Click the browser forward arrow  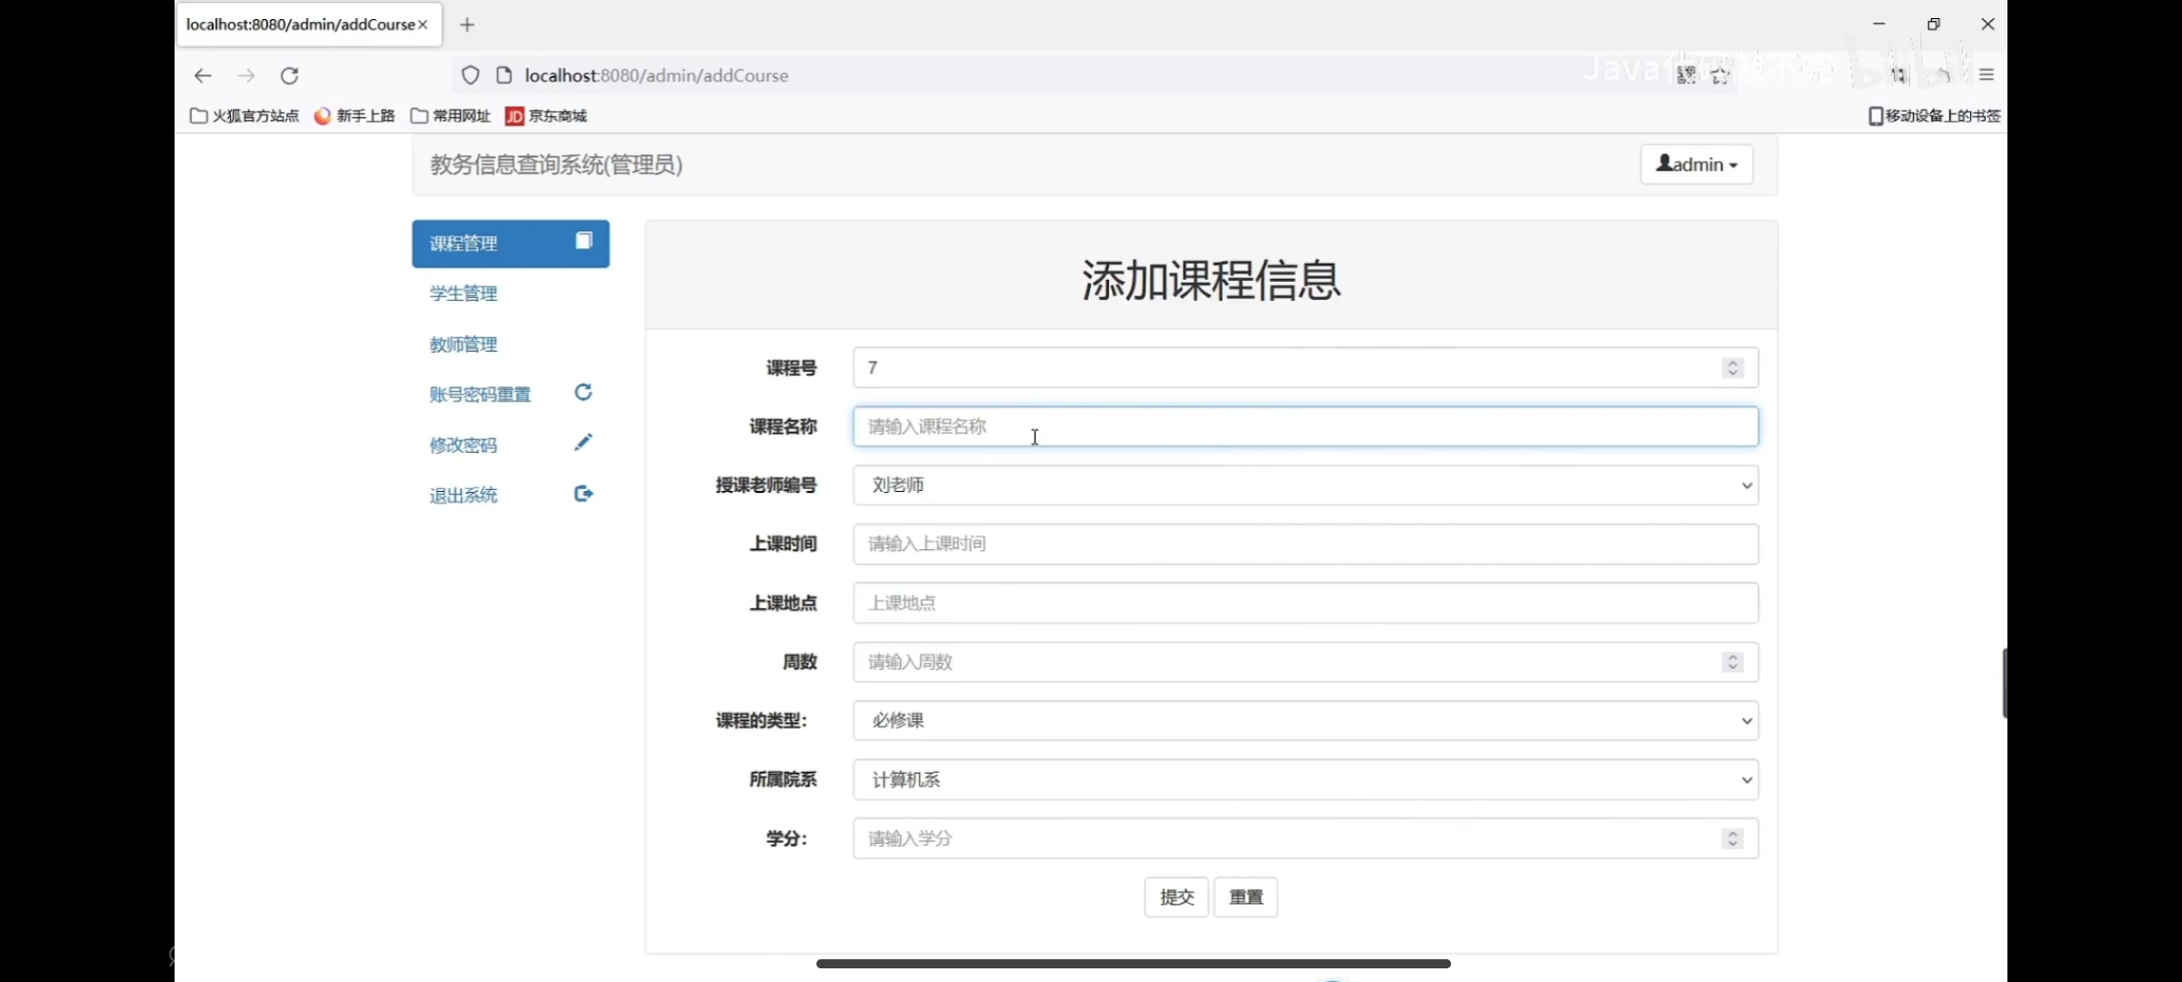(x=246, y=75)
